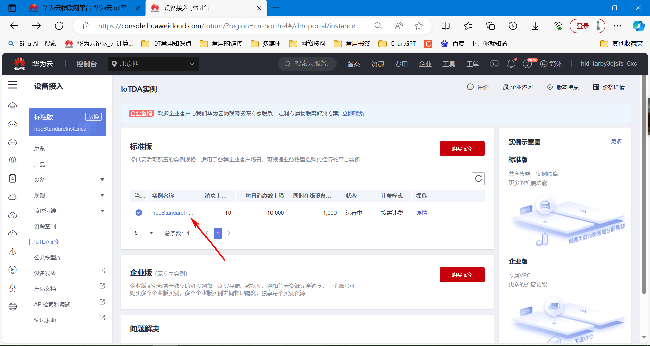650x346 pixels.
Task: Open the 控制台 console link
Action: point(87,64)
